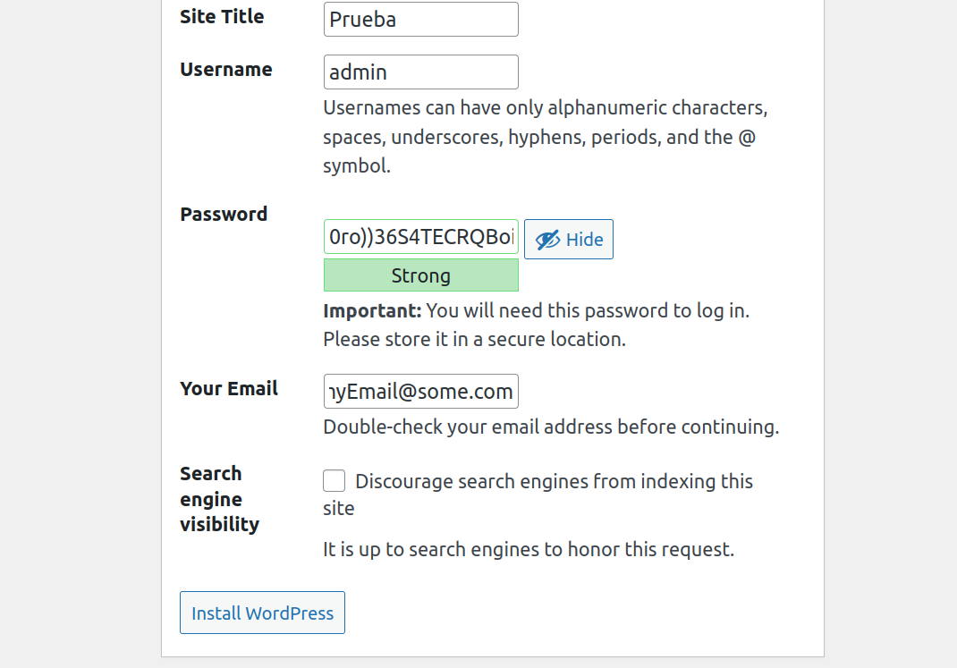The width and height of the screenshot is (957, 668).
Task: Click the crossed-out eye icon beside the password
Action: [547, 240]
